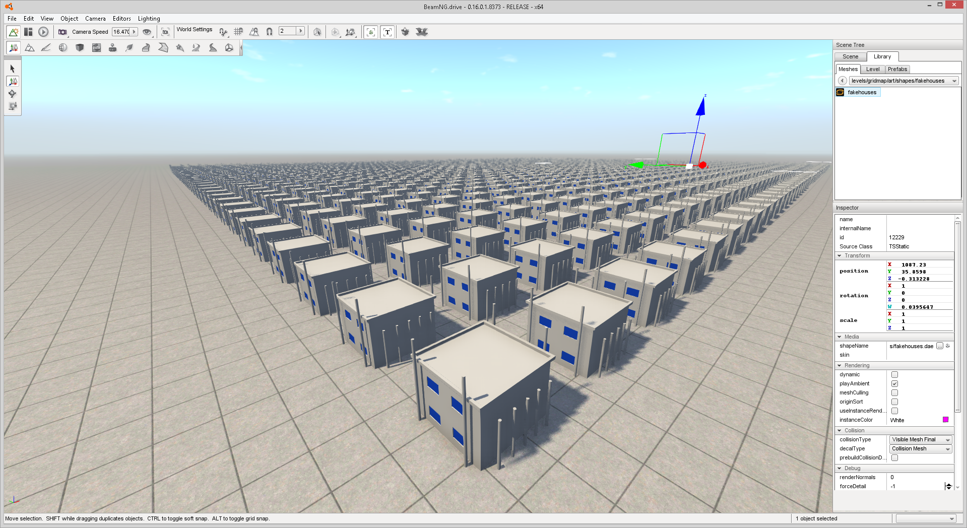Choose the Rotate selection tool
The image size is (967, 528).
click(13, 94)
